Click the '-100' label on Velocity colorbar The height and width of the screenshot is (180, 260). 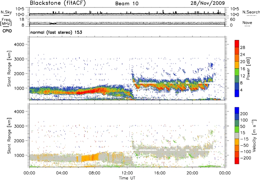[245, 151]
